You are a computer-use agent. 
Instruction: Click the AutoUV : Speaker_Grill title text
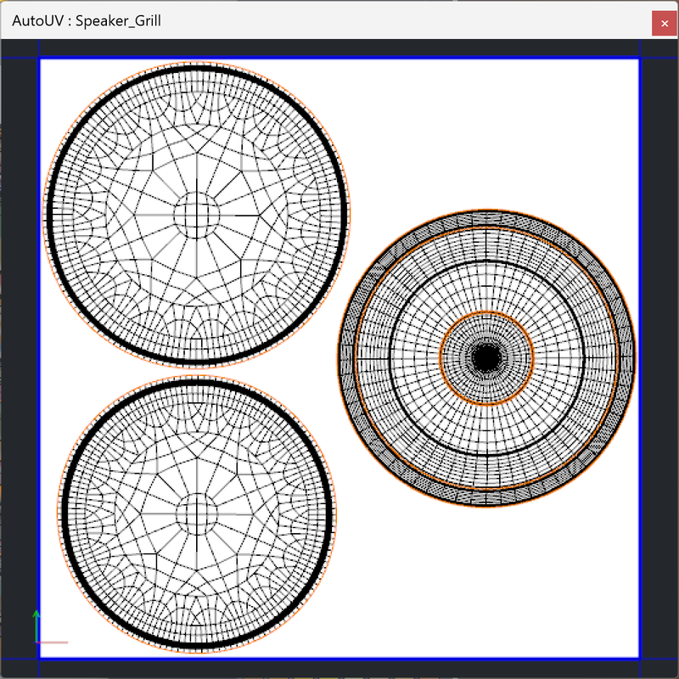click(x=87, y=20)
